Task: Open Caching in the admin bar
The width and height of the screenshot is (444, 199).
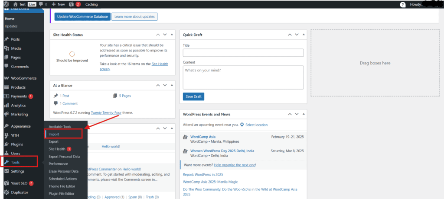Action: [91, 4]
